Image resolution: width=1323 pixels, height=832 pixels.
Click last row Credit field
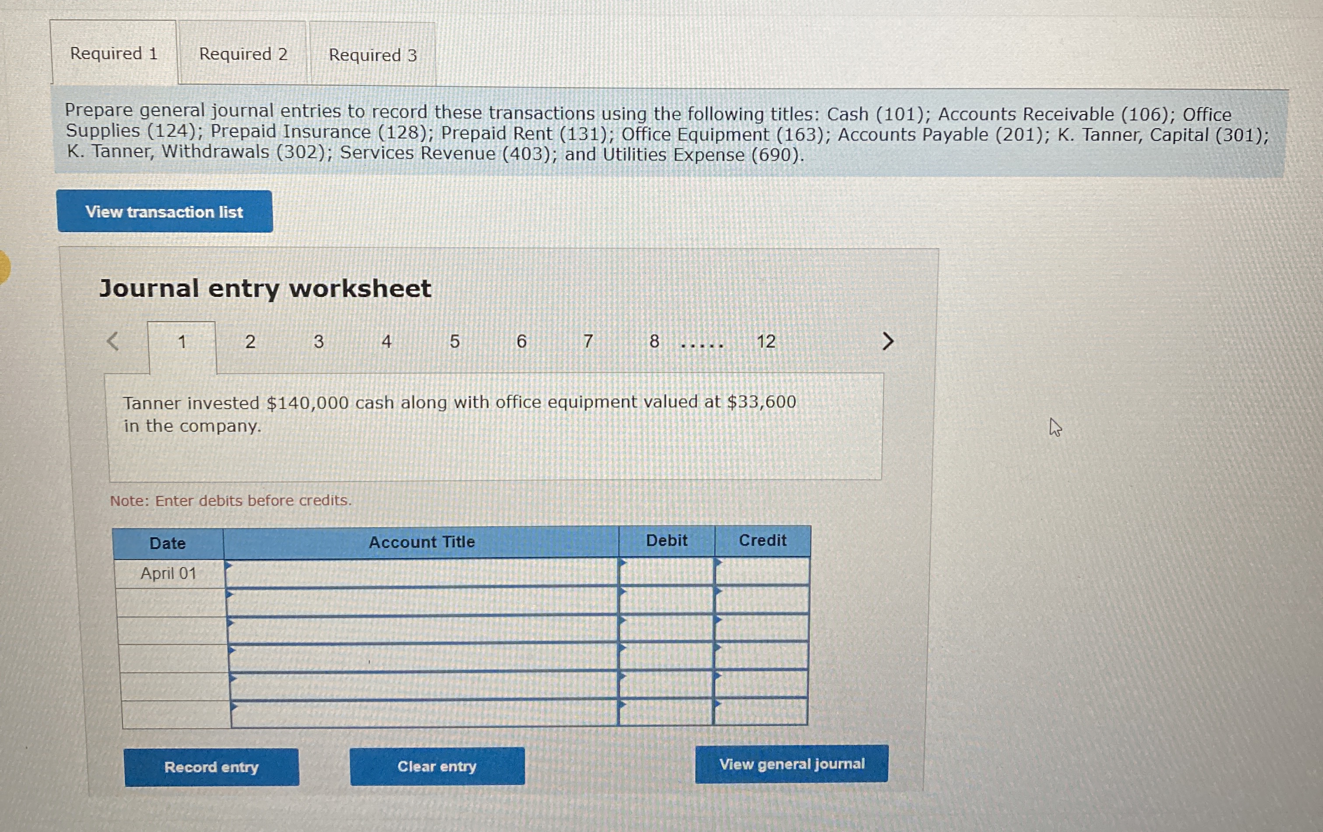click(760, 712)
